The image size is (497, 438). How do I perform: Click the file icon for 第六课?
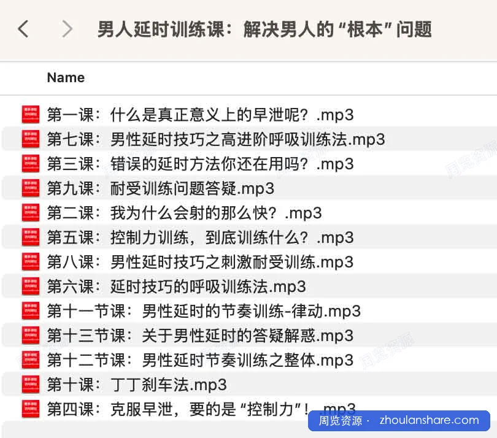pos(31,286)
